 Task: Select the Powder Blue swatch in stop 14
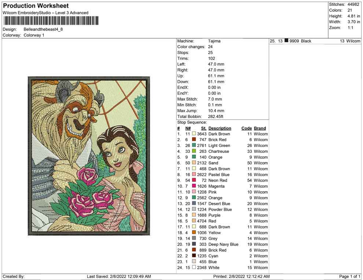(194, 209)
